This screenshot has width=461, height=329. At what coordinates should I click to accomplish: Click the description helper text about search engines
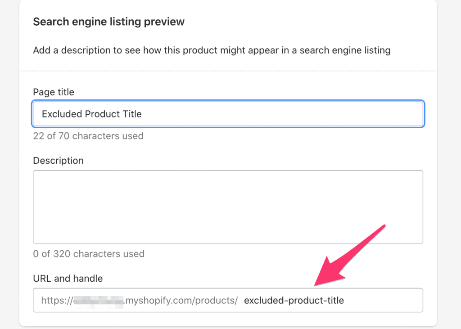(x=212, y=50)
